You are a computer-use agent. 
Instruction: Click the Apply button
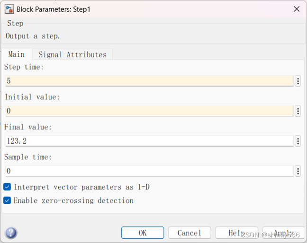(283, 233)
